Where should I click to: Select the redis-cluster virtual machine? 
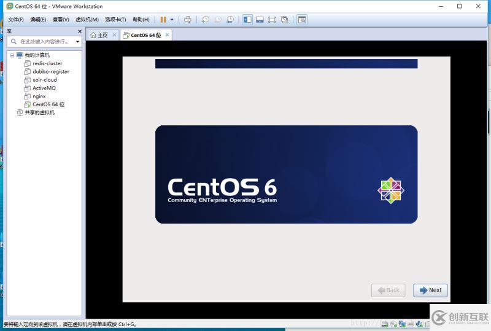pyautogui.click(x=47, y=63)
